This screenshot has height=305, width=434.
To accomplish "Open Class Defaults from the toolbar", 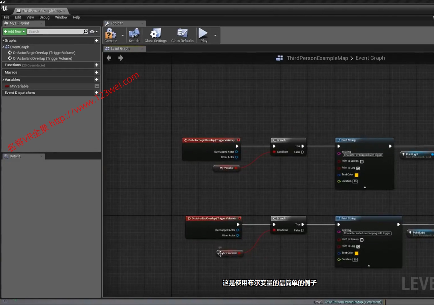I will pyautogui.click(x=182, y=35).
